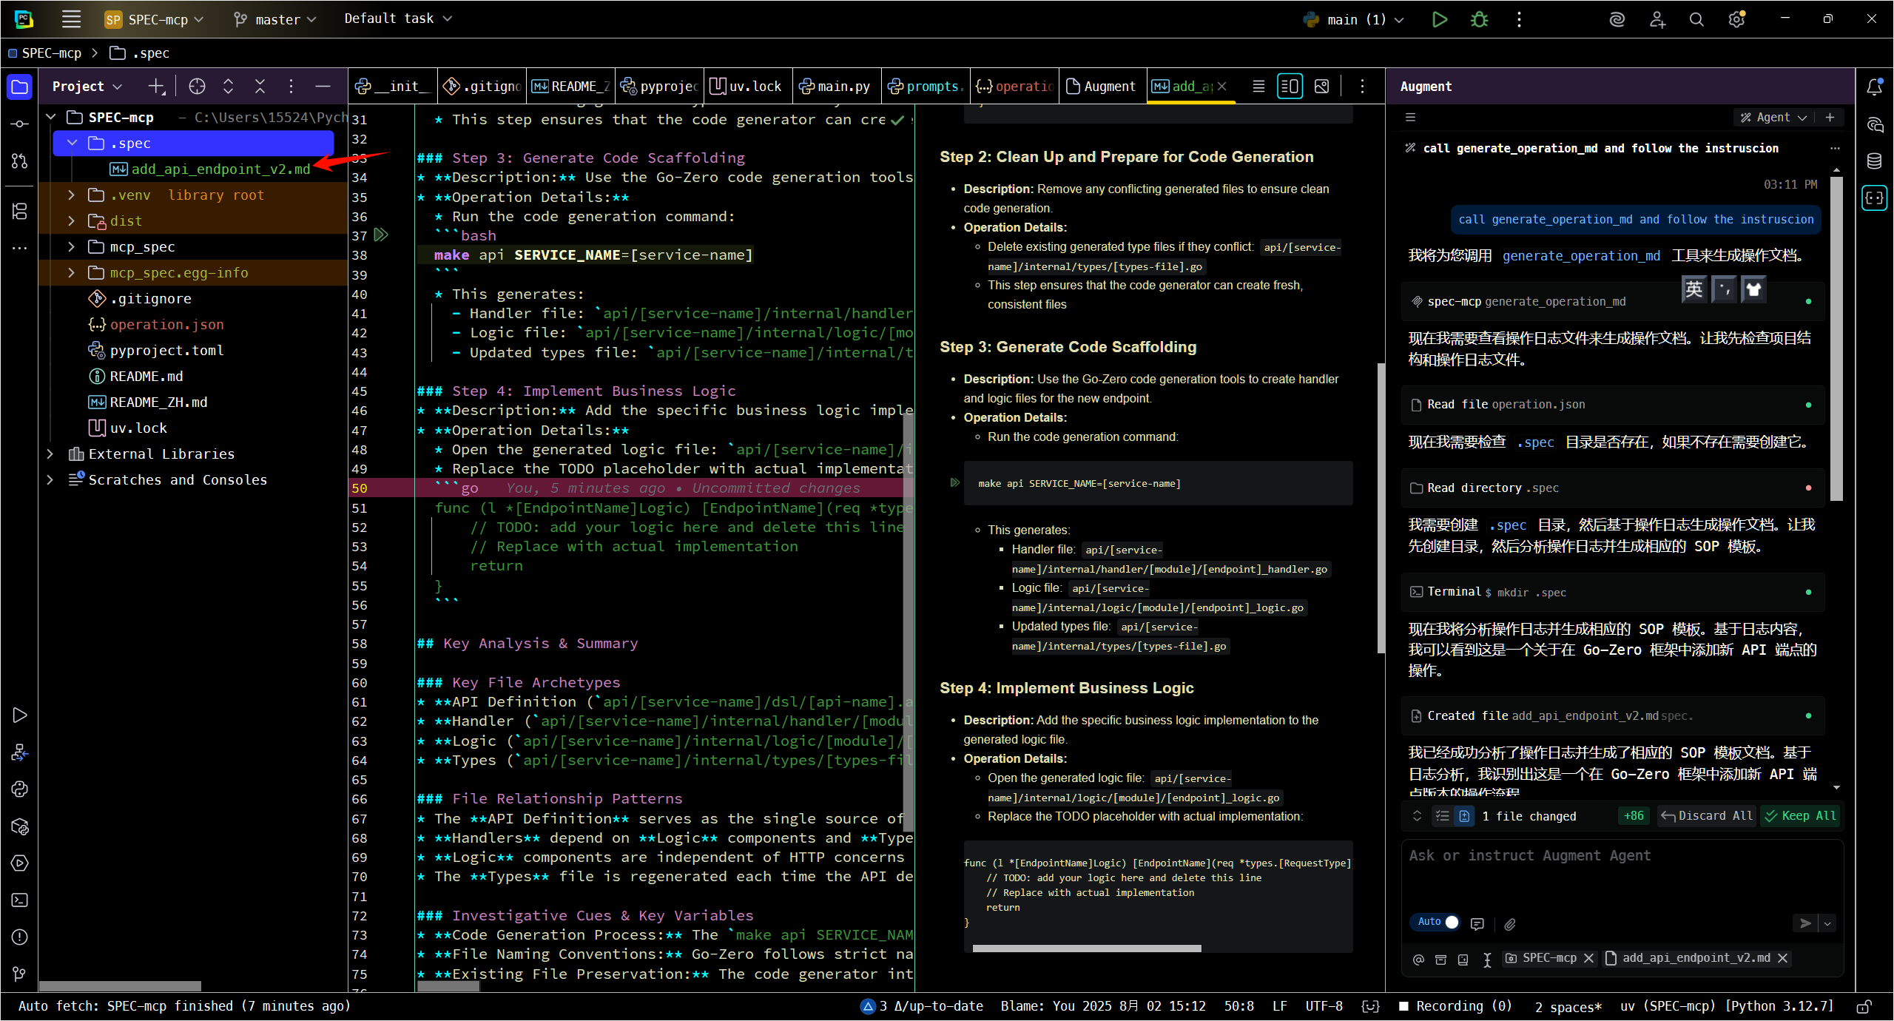This screenshot has height=1021, width=1894.
Task: Expand the mcp_spec folder
Action: (71, 247)
